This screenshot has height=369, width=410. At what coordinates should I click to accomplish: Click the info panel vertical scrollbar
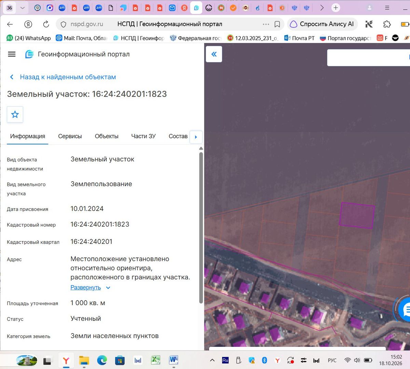click(201, 228)
